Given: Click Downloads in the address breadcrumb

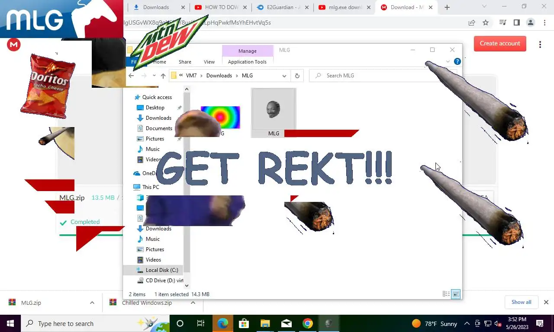Looking at the screenshot, I should coord(219,76).
